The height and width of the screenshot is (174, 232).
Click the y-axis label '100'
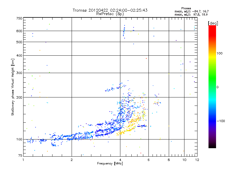[19, 139]
